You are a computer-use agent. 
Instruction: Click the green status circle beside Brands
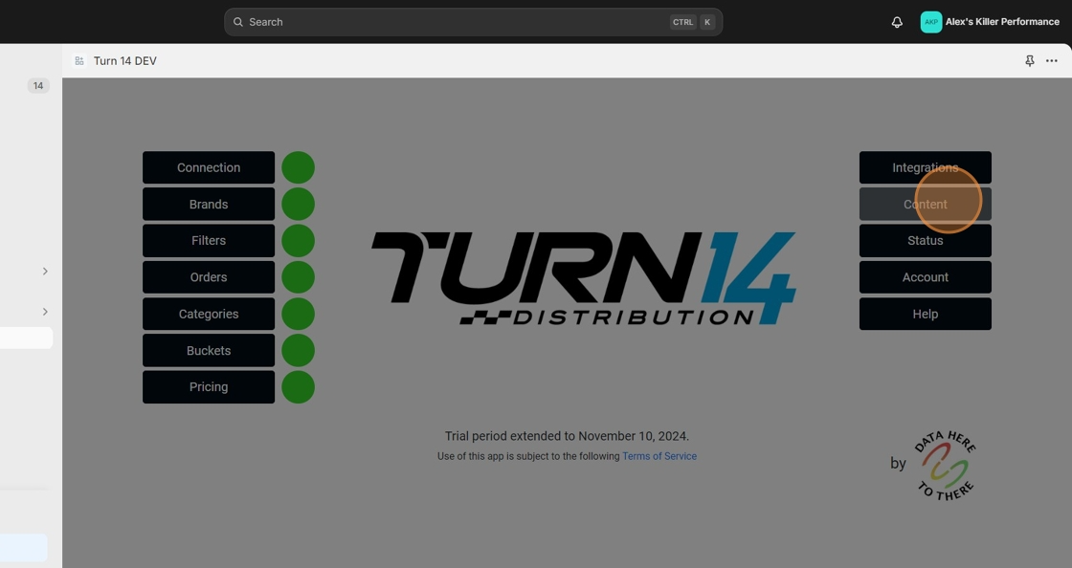298,204
